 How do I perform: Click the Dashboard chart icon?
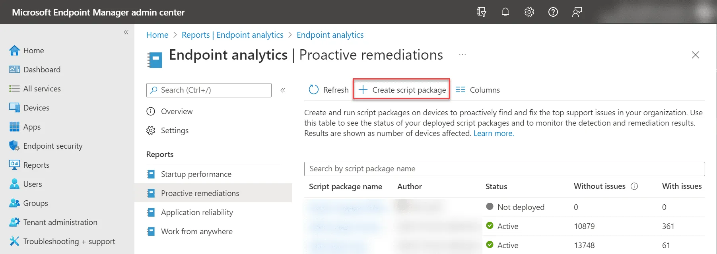pyautogui.click(x=14, y=70)
